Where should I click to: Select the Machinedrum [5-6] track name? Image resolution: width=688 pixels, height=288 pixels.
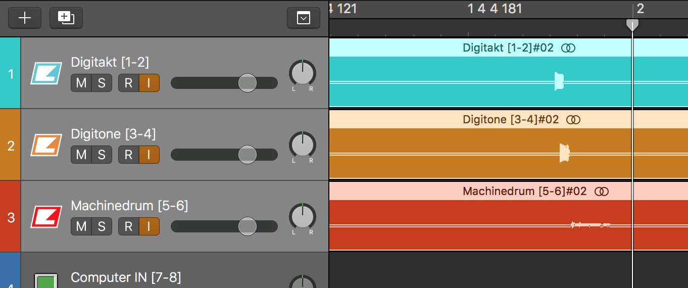[129, 206]
